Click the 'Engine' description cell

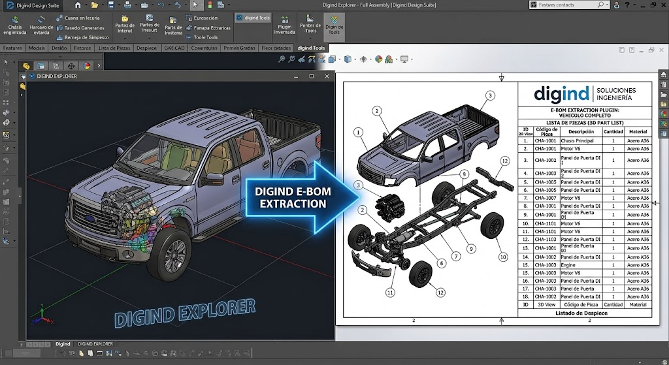pyautogui.click(x=581, y=265)
